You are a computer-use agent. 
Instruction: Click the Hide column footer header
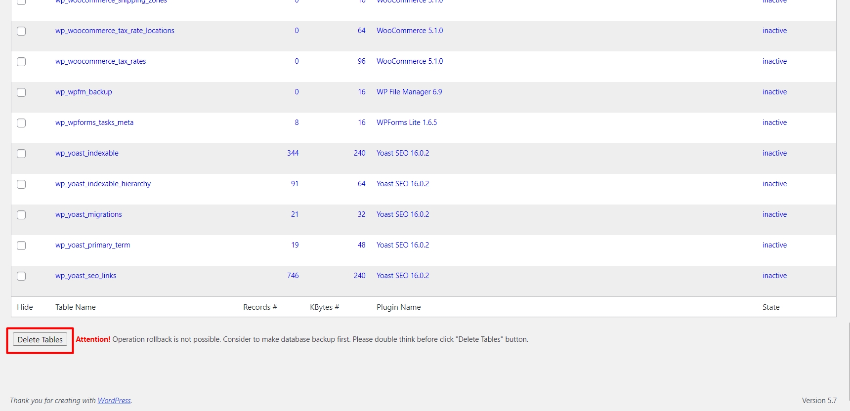(25, 307)
